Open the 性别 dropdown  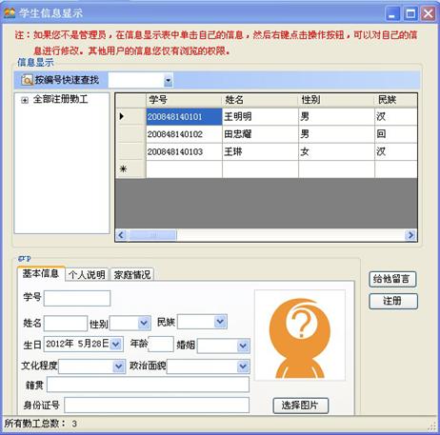click(x=144, y=323)
